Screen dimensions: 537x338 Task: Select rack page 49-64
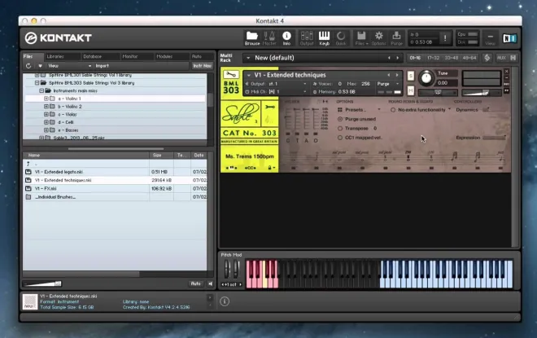pos(469,58)
